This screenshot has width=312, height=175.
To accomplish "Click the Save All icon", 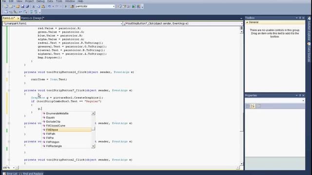I will pos(27,6).
